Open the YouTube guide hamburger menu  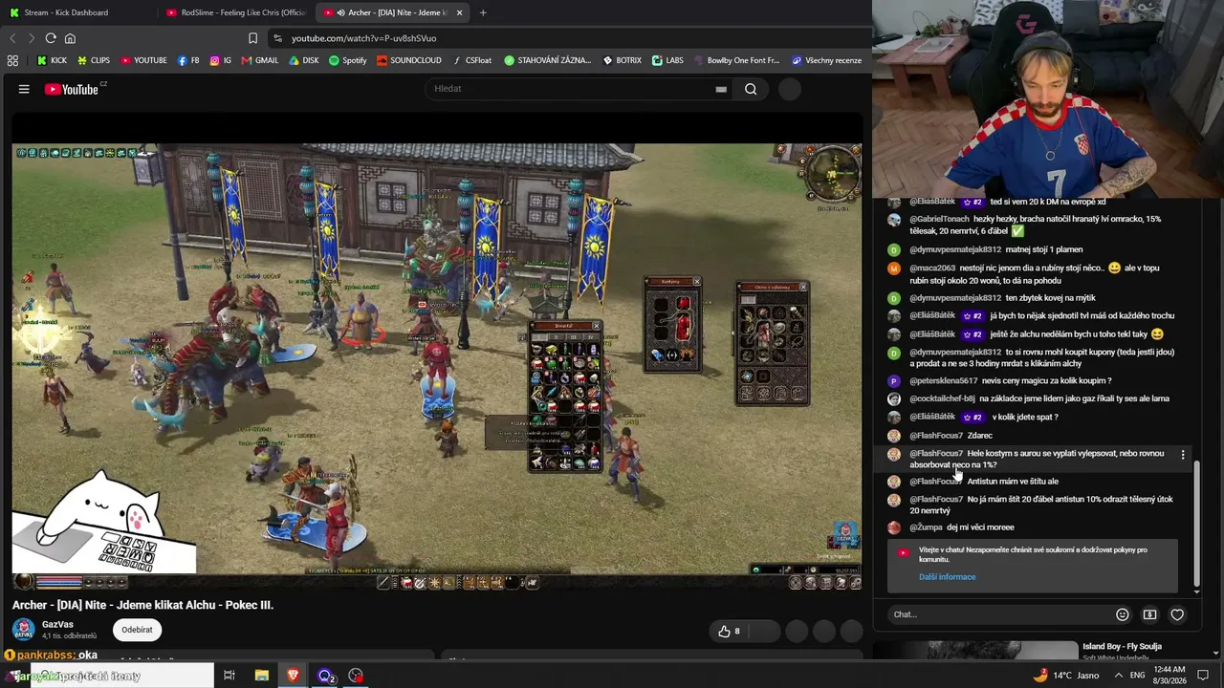pyautogui.click(x=24, y=89)
